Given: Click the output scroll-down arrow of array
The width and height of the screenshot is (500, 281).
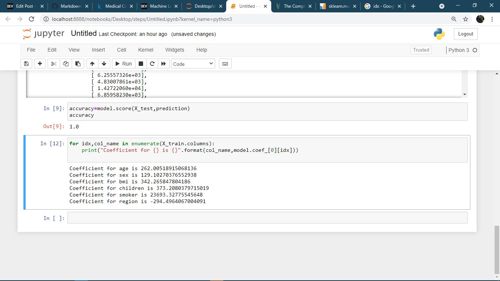Looking at the screenshot, I should 465,94.
